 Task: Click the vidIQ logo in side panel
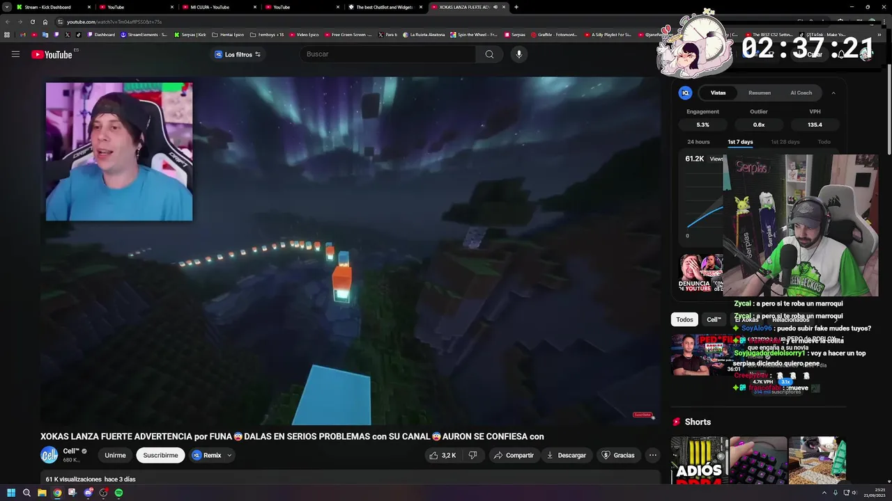point(686,93)
